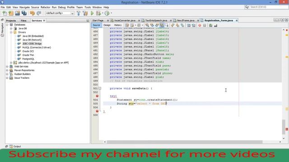Click the Clean and Build Project icon
This screenshot has height=162, width=289.
pyautogui.click(x=85, y=13)
